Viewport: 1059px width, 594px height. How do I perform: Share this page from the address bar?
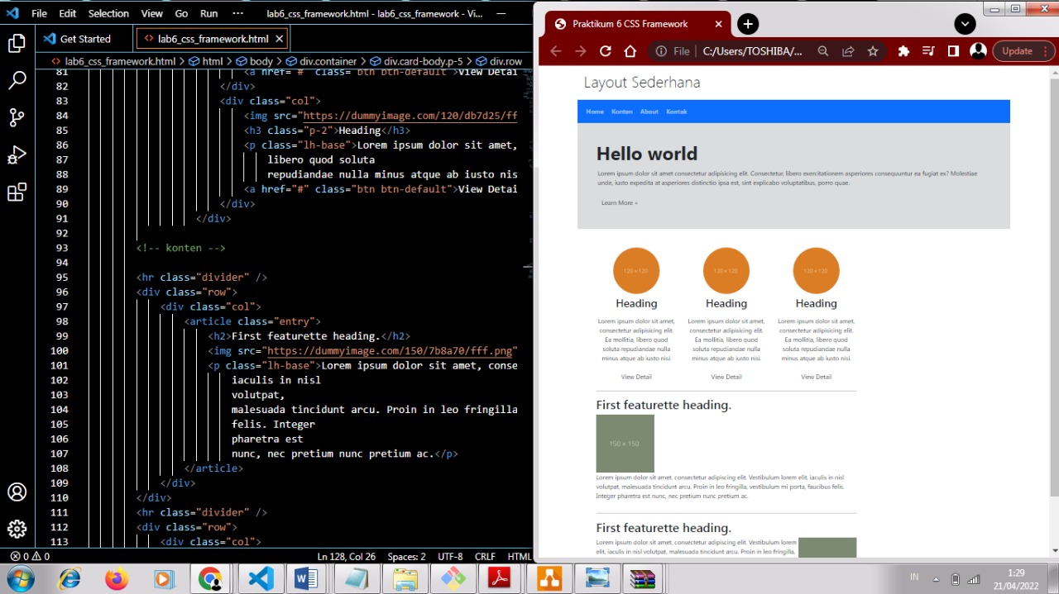(848, 51)
